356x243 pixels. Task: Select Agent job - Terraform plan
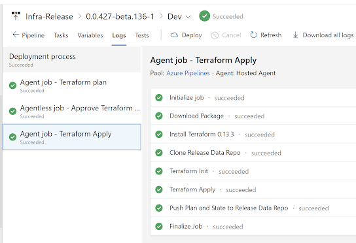pyautogui.click(x=72, y=86)
